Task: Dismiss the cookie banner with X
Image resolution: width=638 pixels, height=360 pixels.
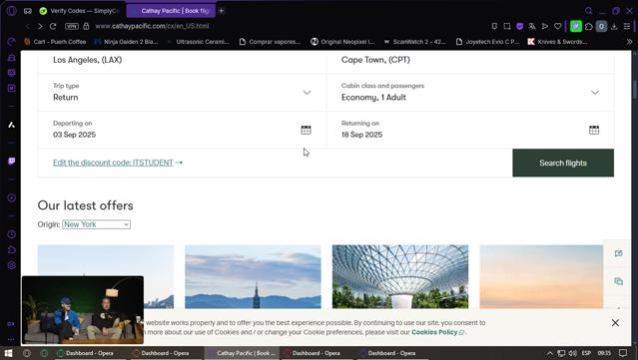Action: click(615, 323)
